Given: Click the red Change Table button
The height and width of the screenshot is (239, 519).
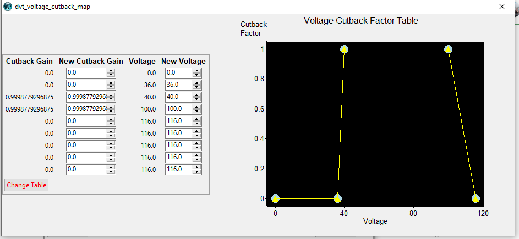Looking at the screenshot, I should [x=26, y=185].
